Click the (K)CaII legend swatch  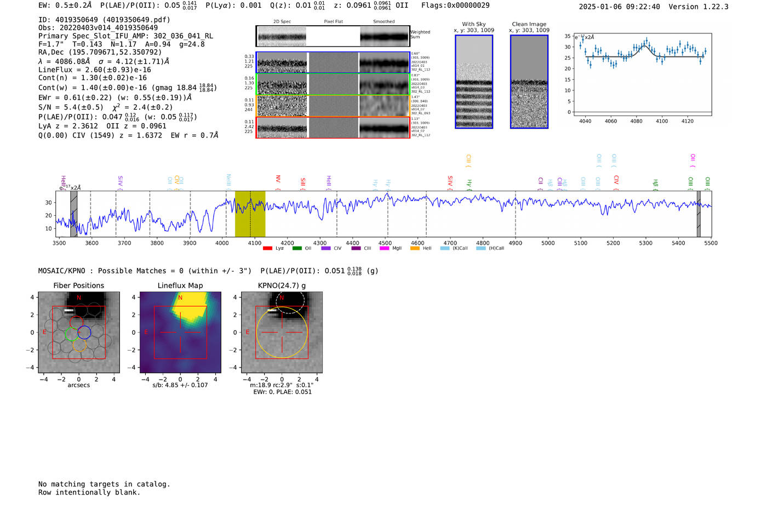445,249
